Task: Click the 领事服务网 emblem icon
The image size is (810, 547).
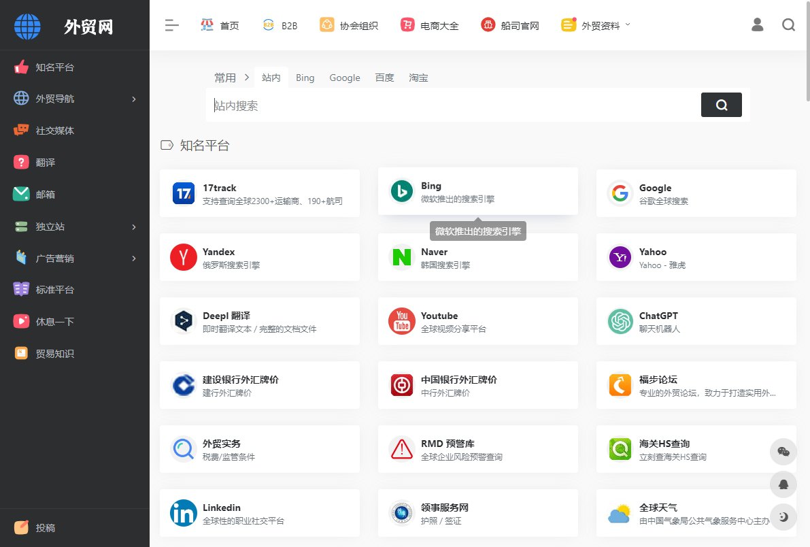Action: pyautogui.click(x=402, y=513)
